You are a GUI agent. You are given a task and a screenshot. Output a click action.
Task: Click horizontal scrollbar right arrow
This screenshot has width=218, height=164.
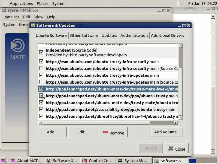(x=175, y=123)
